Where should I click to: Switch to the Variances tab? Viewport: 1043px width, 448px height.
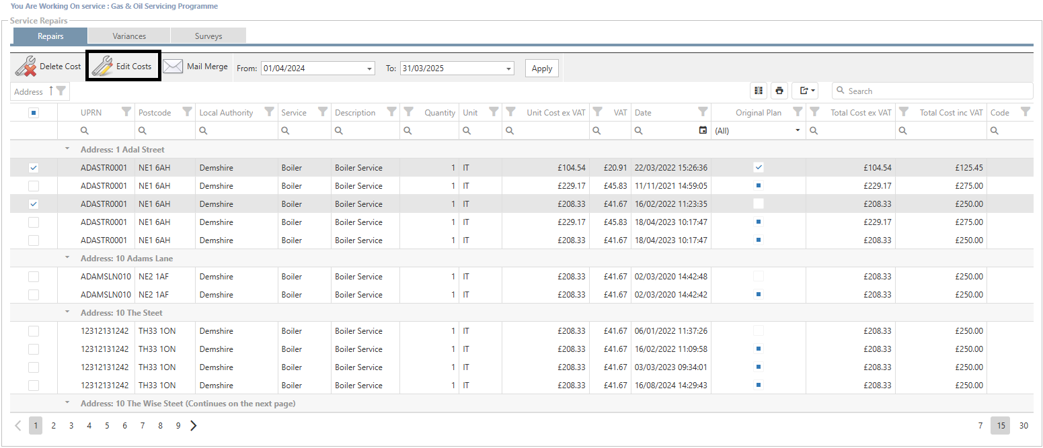(x=129, y=36)
